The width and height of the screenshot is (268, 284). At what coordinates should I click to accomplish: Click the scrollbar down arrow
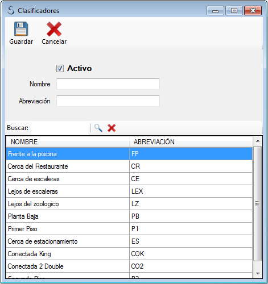(258, 273)
